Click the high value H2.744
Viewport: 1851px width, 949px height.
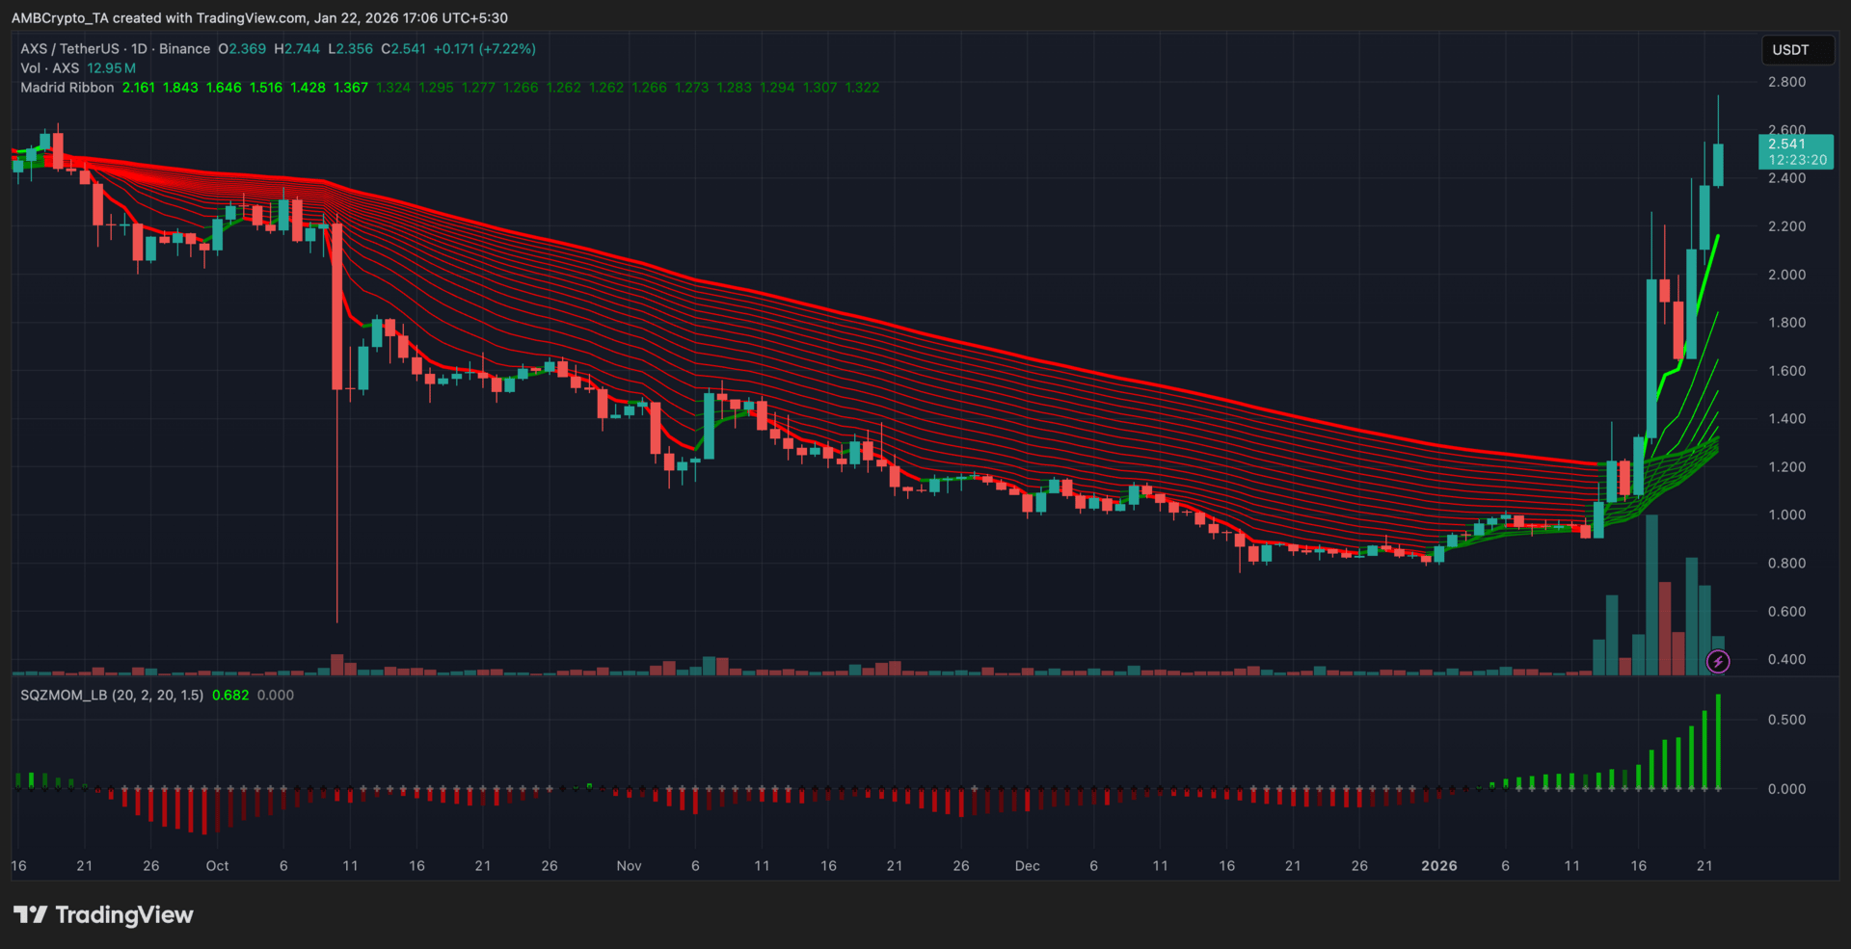[x=297, y=49]
